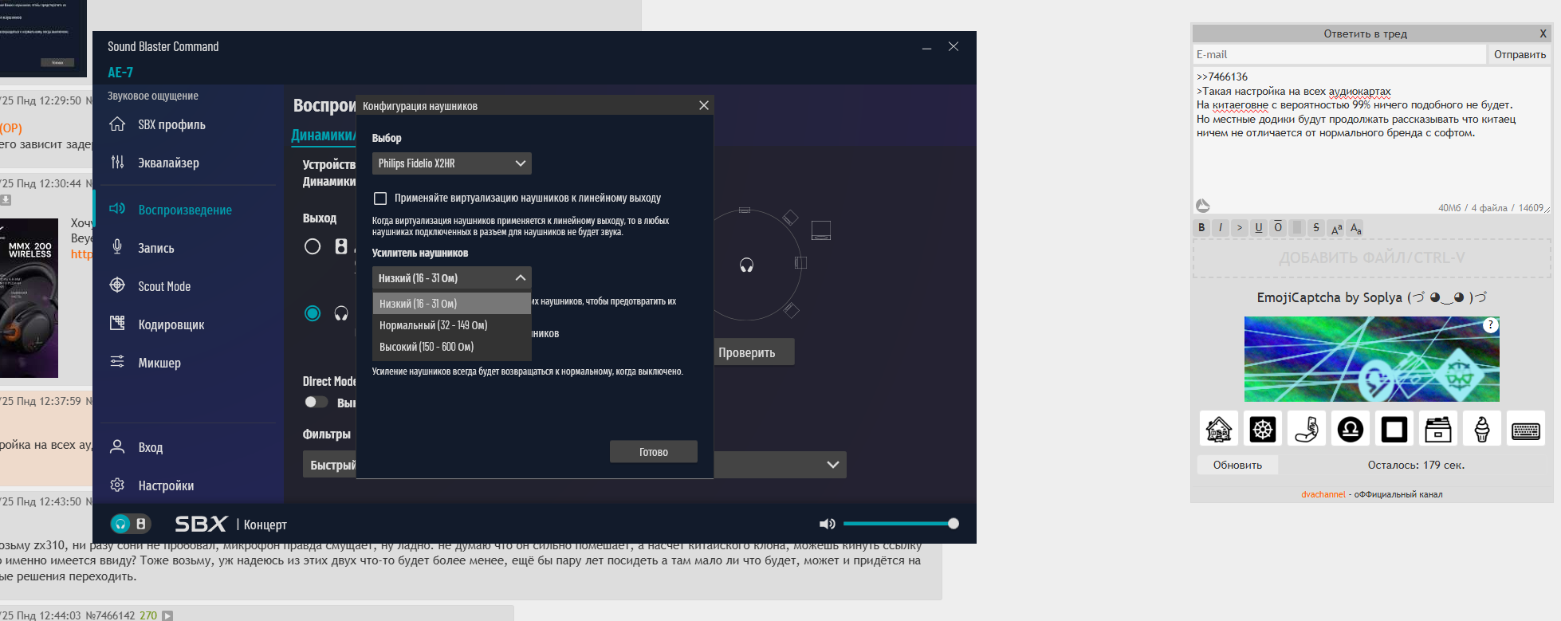Apply superscript formatting in reply form
Viewport: 1561px width, 621px height.
(1337, 228)
